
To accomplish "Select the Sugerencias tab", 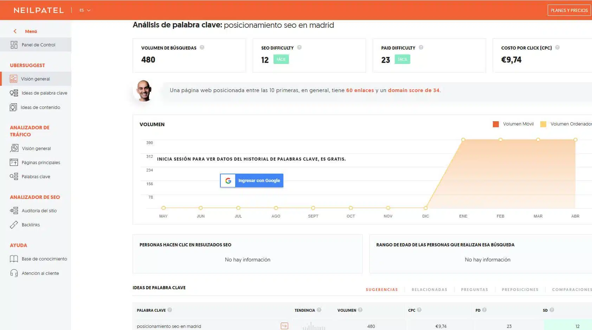I will tap(382, 290).
